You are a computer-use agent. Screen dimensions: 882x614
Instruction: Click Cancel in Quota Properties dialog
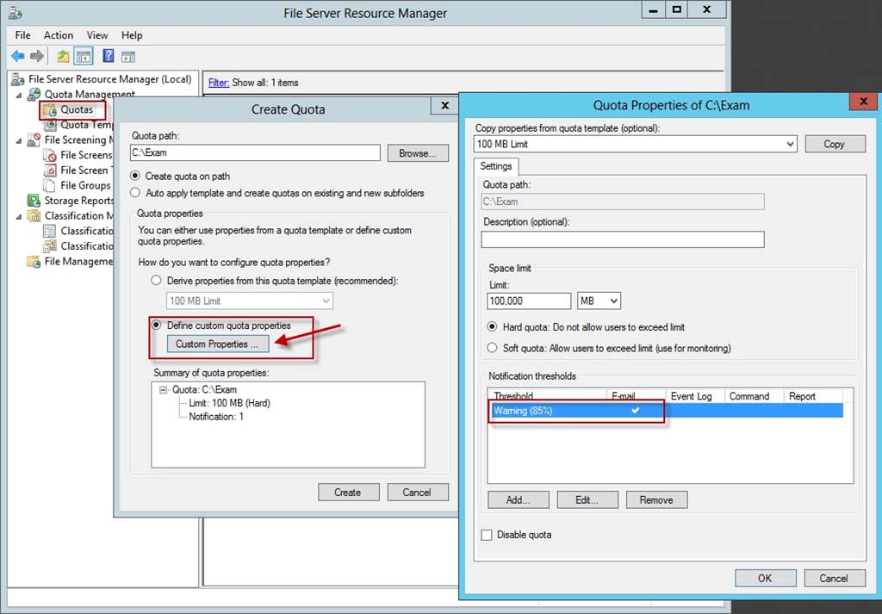(834, 578)
